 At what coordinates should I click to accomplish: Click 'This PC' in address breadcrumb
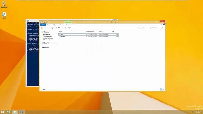click(58, 28)
